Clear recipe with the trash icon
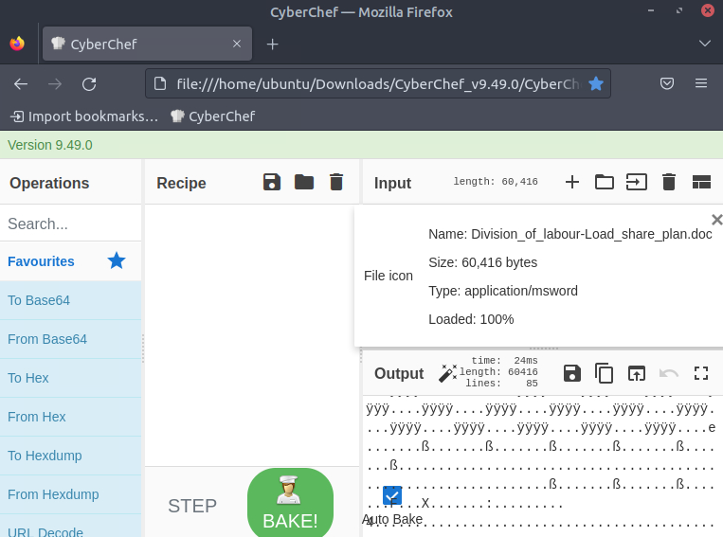Image resolution: width=723 pixels, height=537 pixels. pyautogui.click(x=335, y=183)
